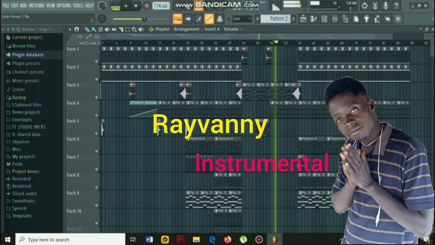Screen dimensions: 435x245
Task: Click the tempo tapper icon
Action: pyautogui.click(x=377, y=19)
